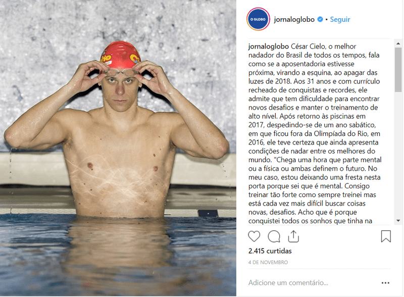The width and height of the screenshot is (404, 297).
Task: Like the post with heart icon
Action: coord(254,236)
